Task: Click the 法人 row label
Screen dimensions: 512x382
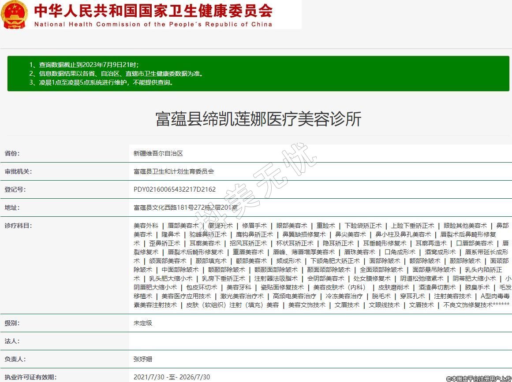Action: [12, 341]
